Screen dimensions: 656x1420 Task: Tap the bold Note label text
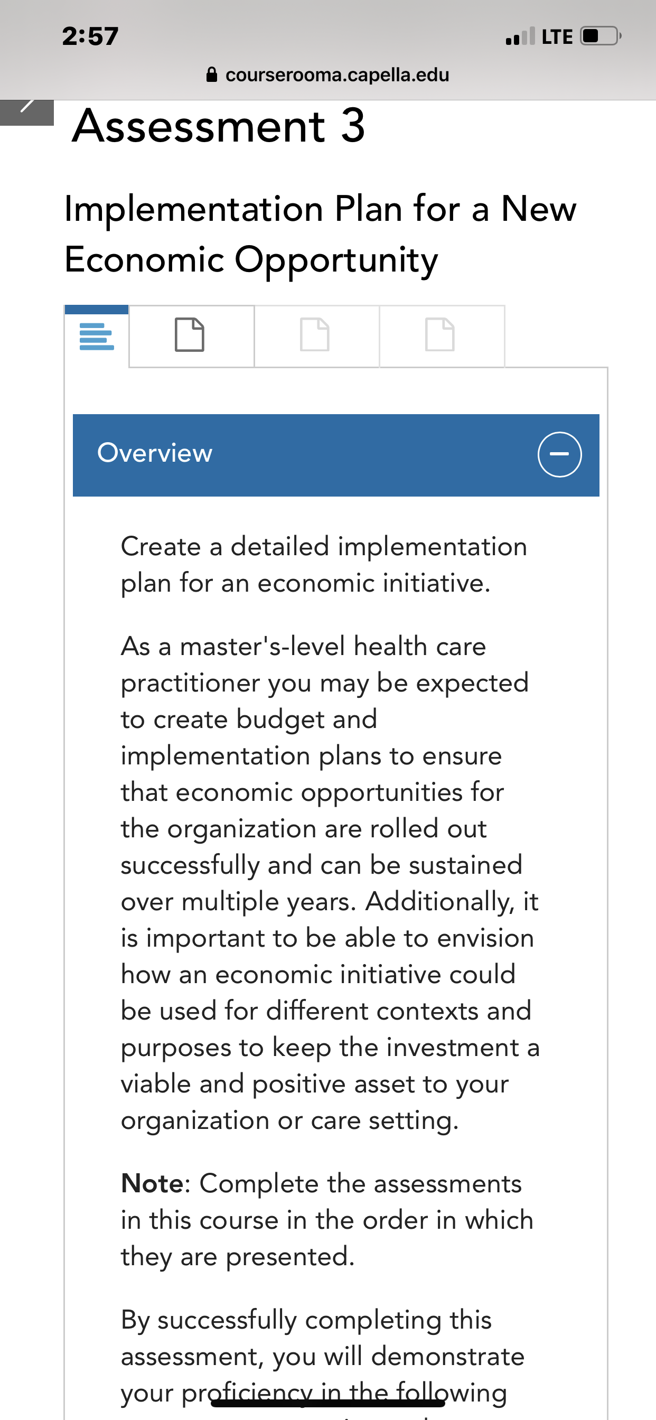point(152,1183)
